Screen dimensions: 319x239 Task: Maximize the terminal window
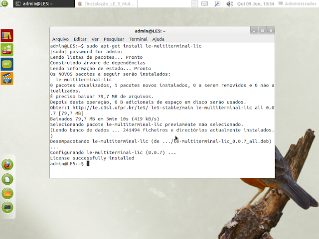pos(262,31)
